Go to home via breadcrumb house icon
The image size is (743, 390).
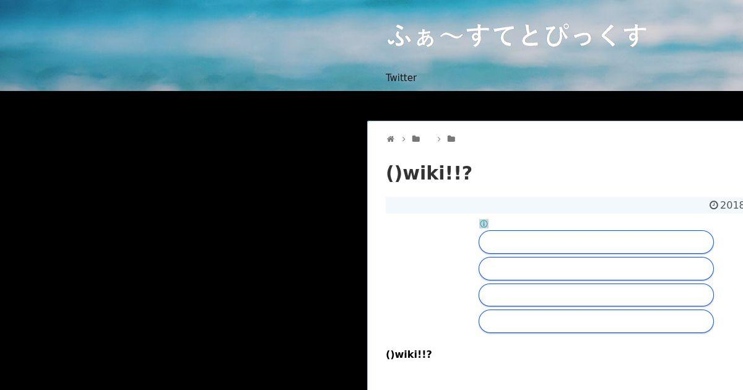(x=391, y=139)
